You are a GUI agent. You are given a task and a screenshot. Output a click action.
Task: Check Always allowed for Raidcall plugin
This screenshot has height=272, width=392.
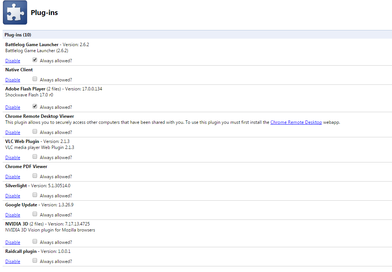coord(35,260)
